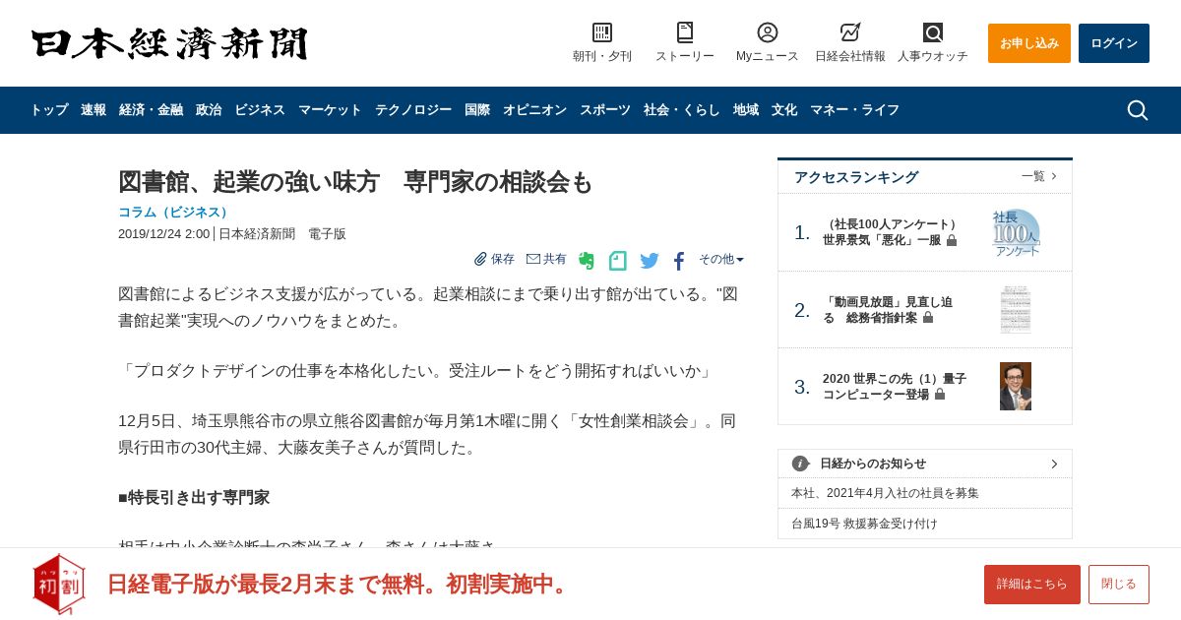Click the 日経電子版が最長2月末まで無料 banner text
The height and width of the screenshot is (620, 1181).
click(x=340, y=584)
